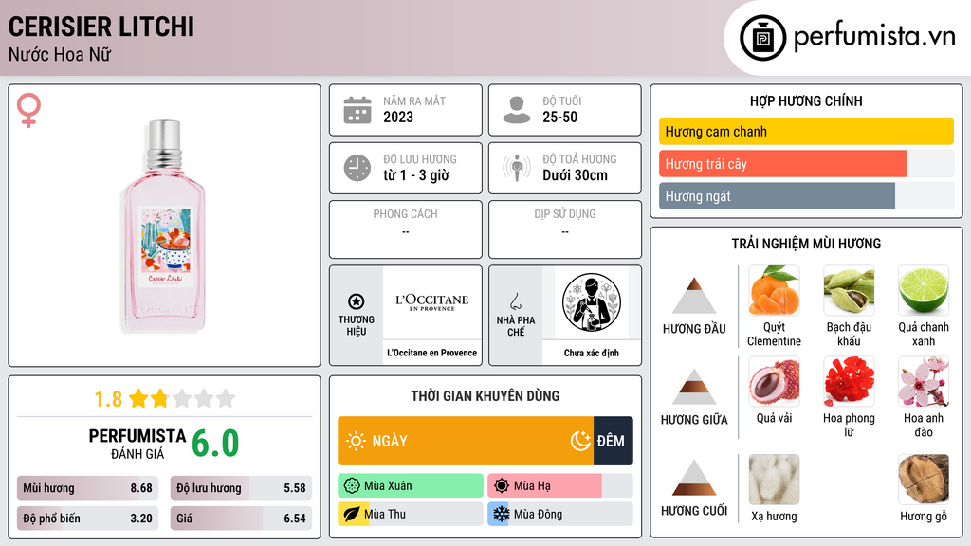This screenshot has height=546, width=971.
Task: Click the sillage icon beside Độ toả hương
Action: 517,168
